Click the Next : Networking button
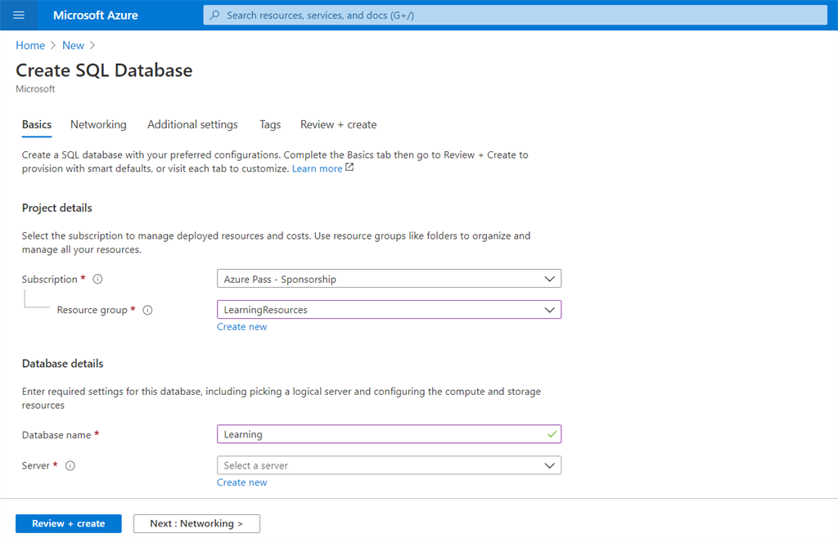Viewport: 838px width, 538px height. (196, 523)
